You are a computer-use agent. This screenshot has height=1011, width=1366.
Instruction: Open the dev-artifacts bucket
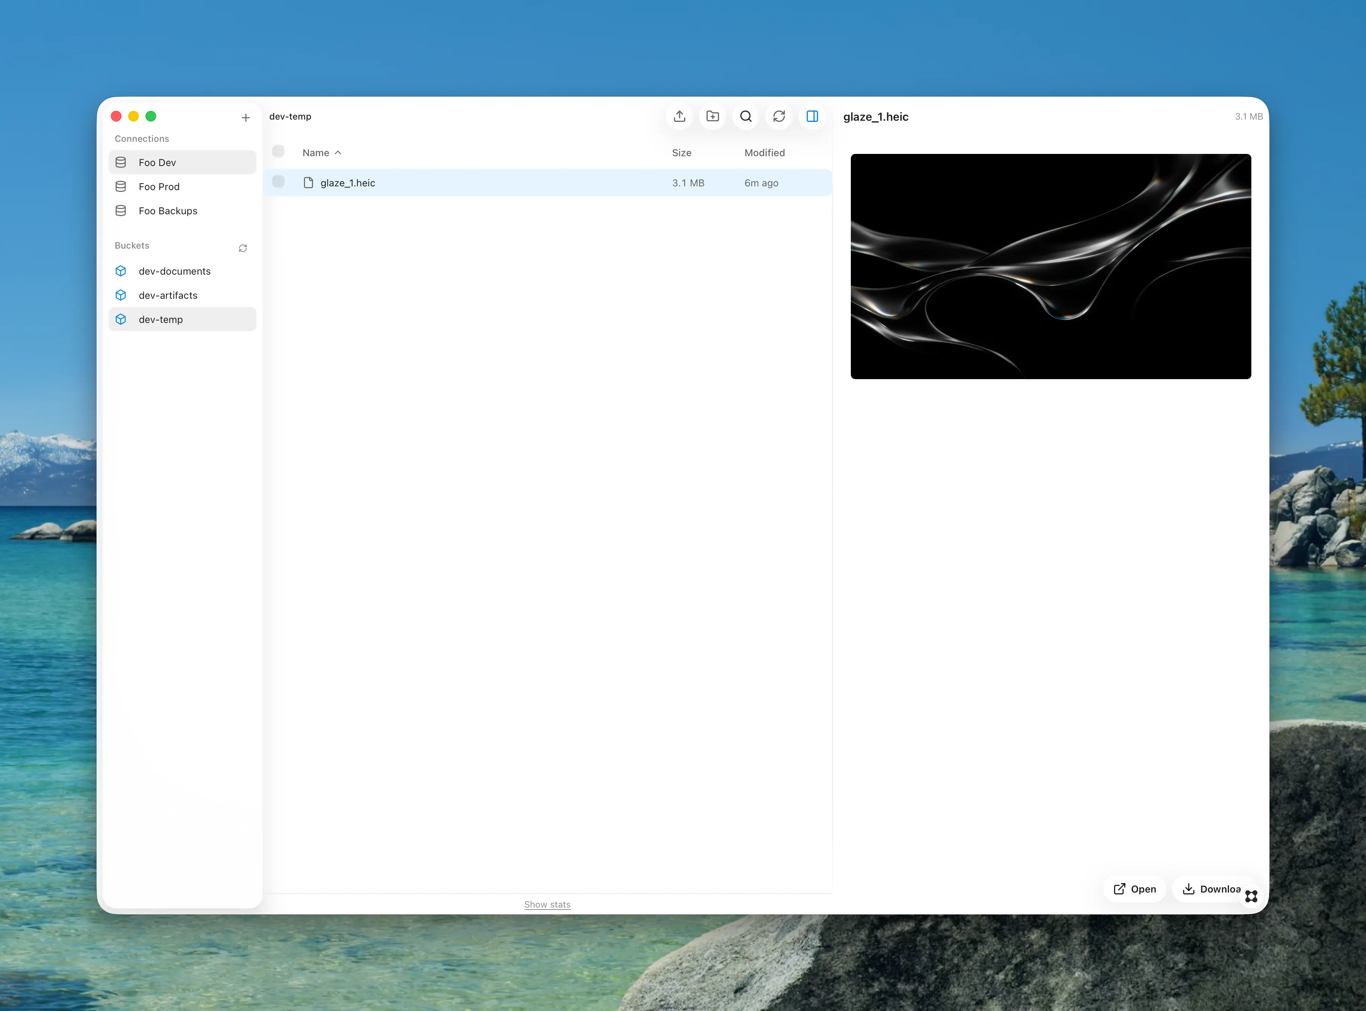[x=182, y=295]
